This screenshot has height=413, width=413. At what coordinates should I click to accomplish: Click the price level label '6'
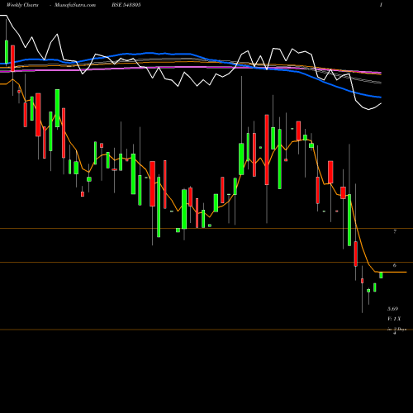coord(395,265)
